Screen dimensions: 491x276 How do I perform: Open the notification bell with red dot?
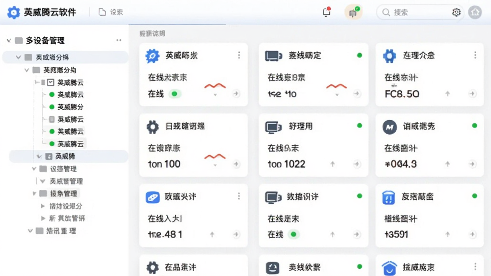(327, 12)
